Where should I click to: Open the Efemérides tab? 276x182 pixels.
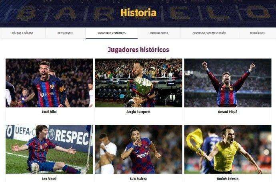[257, 33]
